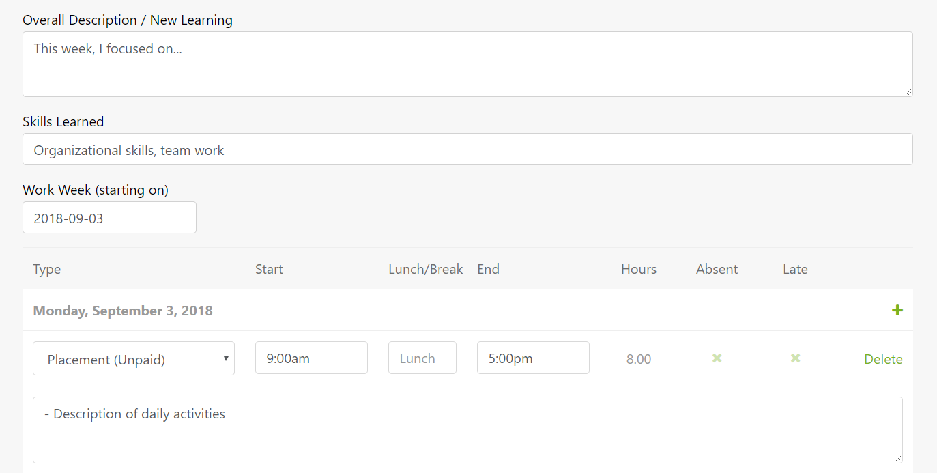Click the daily activities description box
The image size is (937, 473).
pos(467,429)
